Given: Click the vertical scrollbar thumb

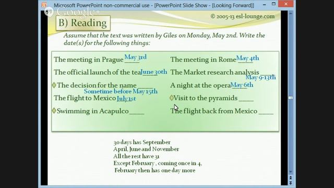Looking at the screenshot, I should pyautogui.click(x=291, y=98).
